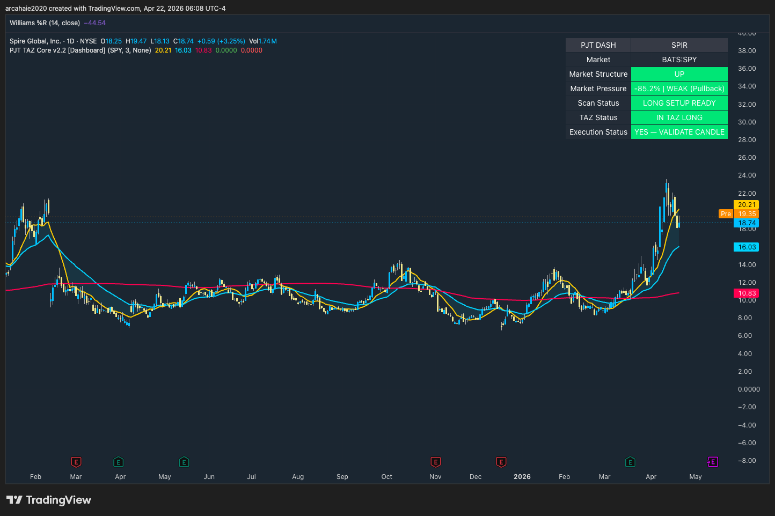
Task: Select the YES — VALIDATE CANDLE execution cell
Action: coord(679,132)
